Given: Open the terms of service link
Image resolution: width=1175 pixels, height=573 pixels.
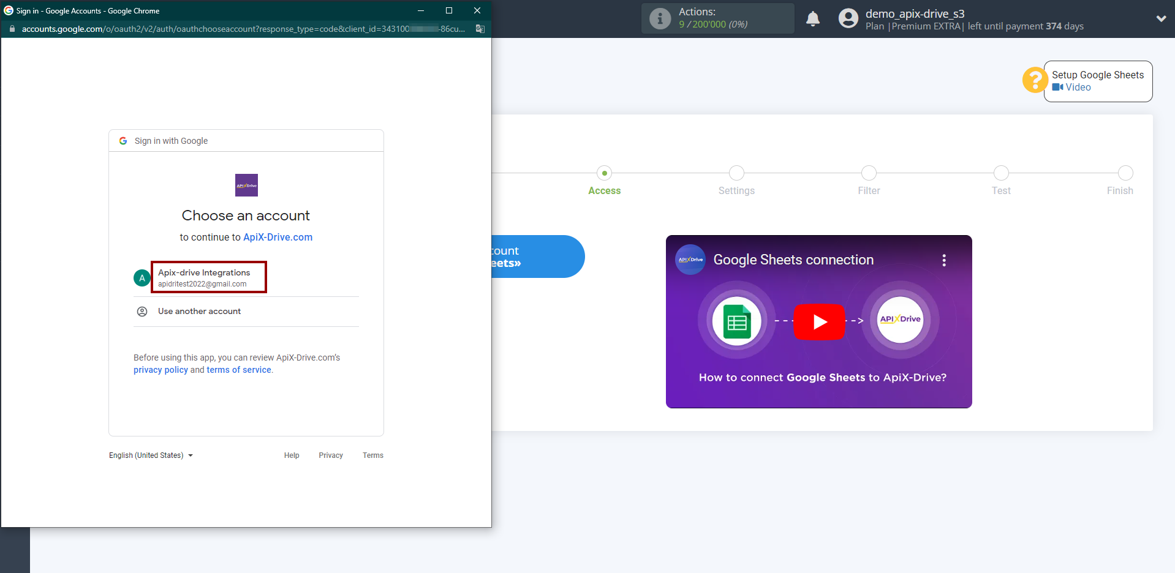Looking at the screenshot, I should point(239,370).
